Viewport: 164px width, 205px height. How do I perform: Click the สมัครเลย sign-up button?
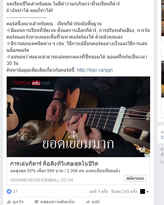click(x=135, y=178)
